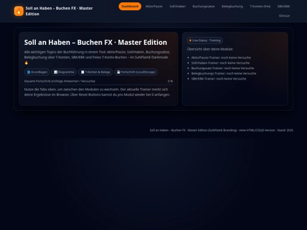Click 'Übersicht über deine Module:' text

[x=210, y=49]
